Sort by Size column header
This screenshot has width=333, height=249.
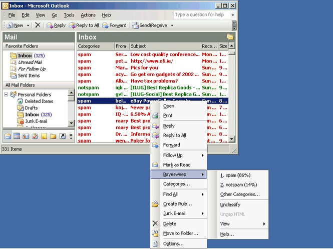click(x=223, y=46)
